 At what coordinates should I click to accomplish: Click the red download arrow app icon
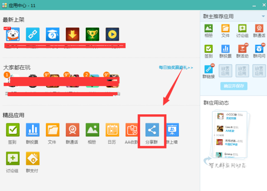(x=72, y=34)
